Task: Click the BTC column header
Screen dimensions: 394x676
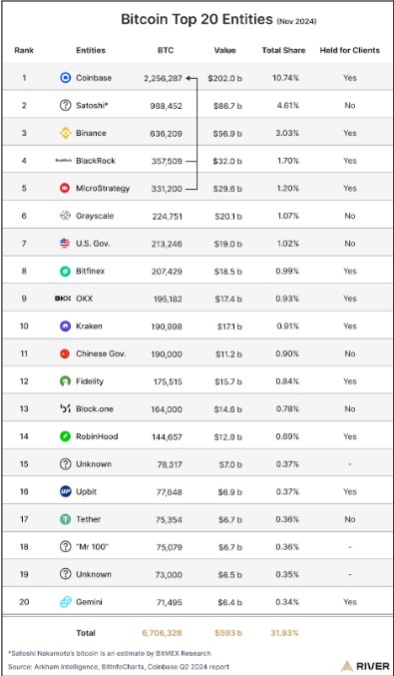Action: tap(166, 51)
